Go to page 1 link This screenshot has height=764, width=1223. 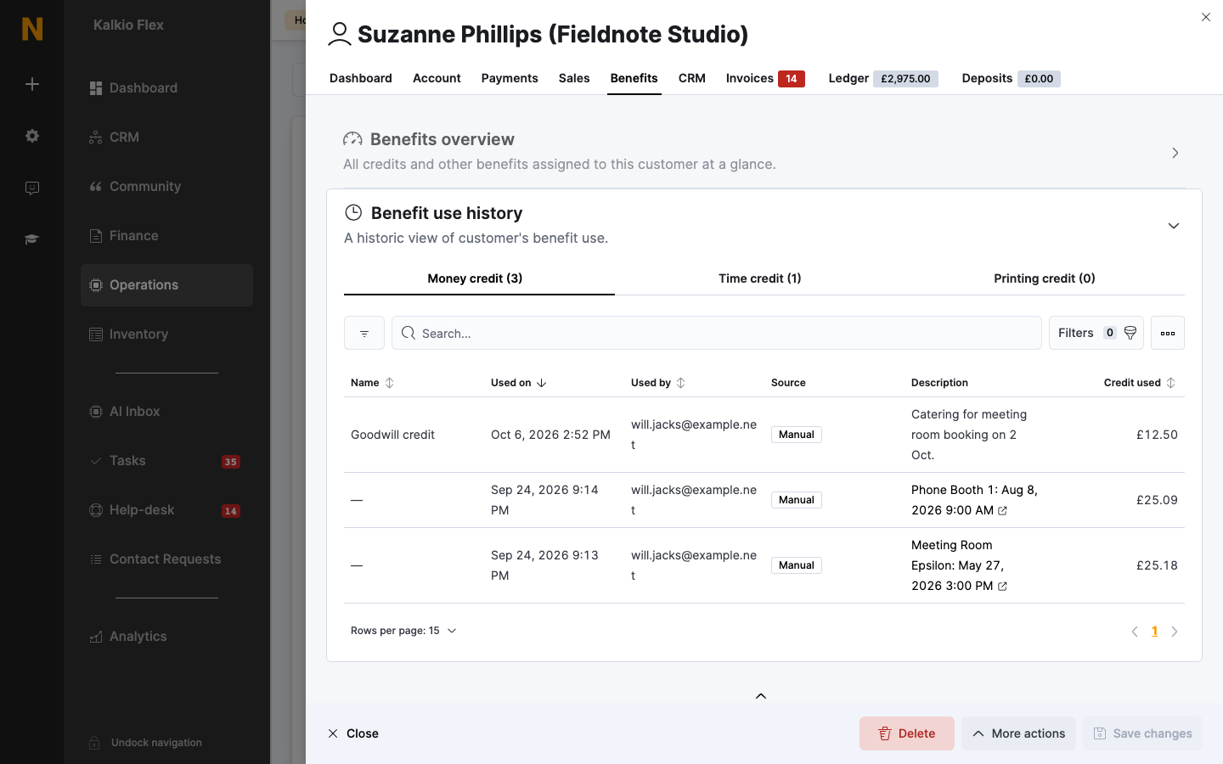pyautogui.click(x=1154, y=631)
